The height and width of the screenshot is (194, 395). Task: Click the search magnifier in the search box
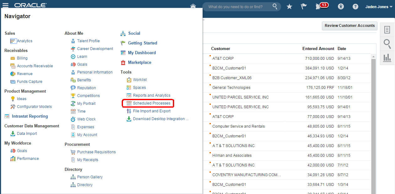pos(275,6)
